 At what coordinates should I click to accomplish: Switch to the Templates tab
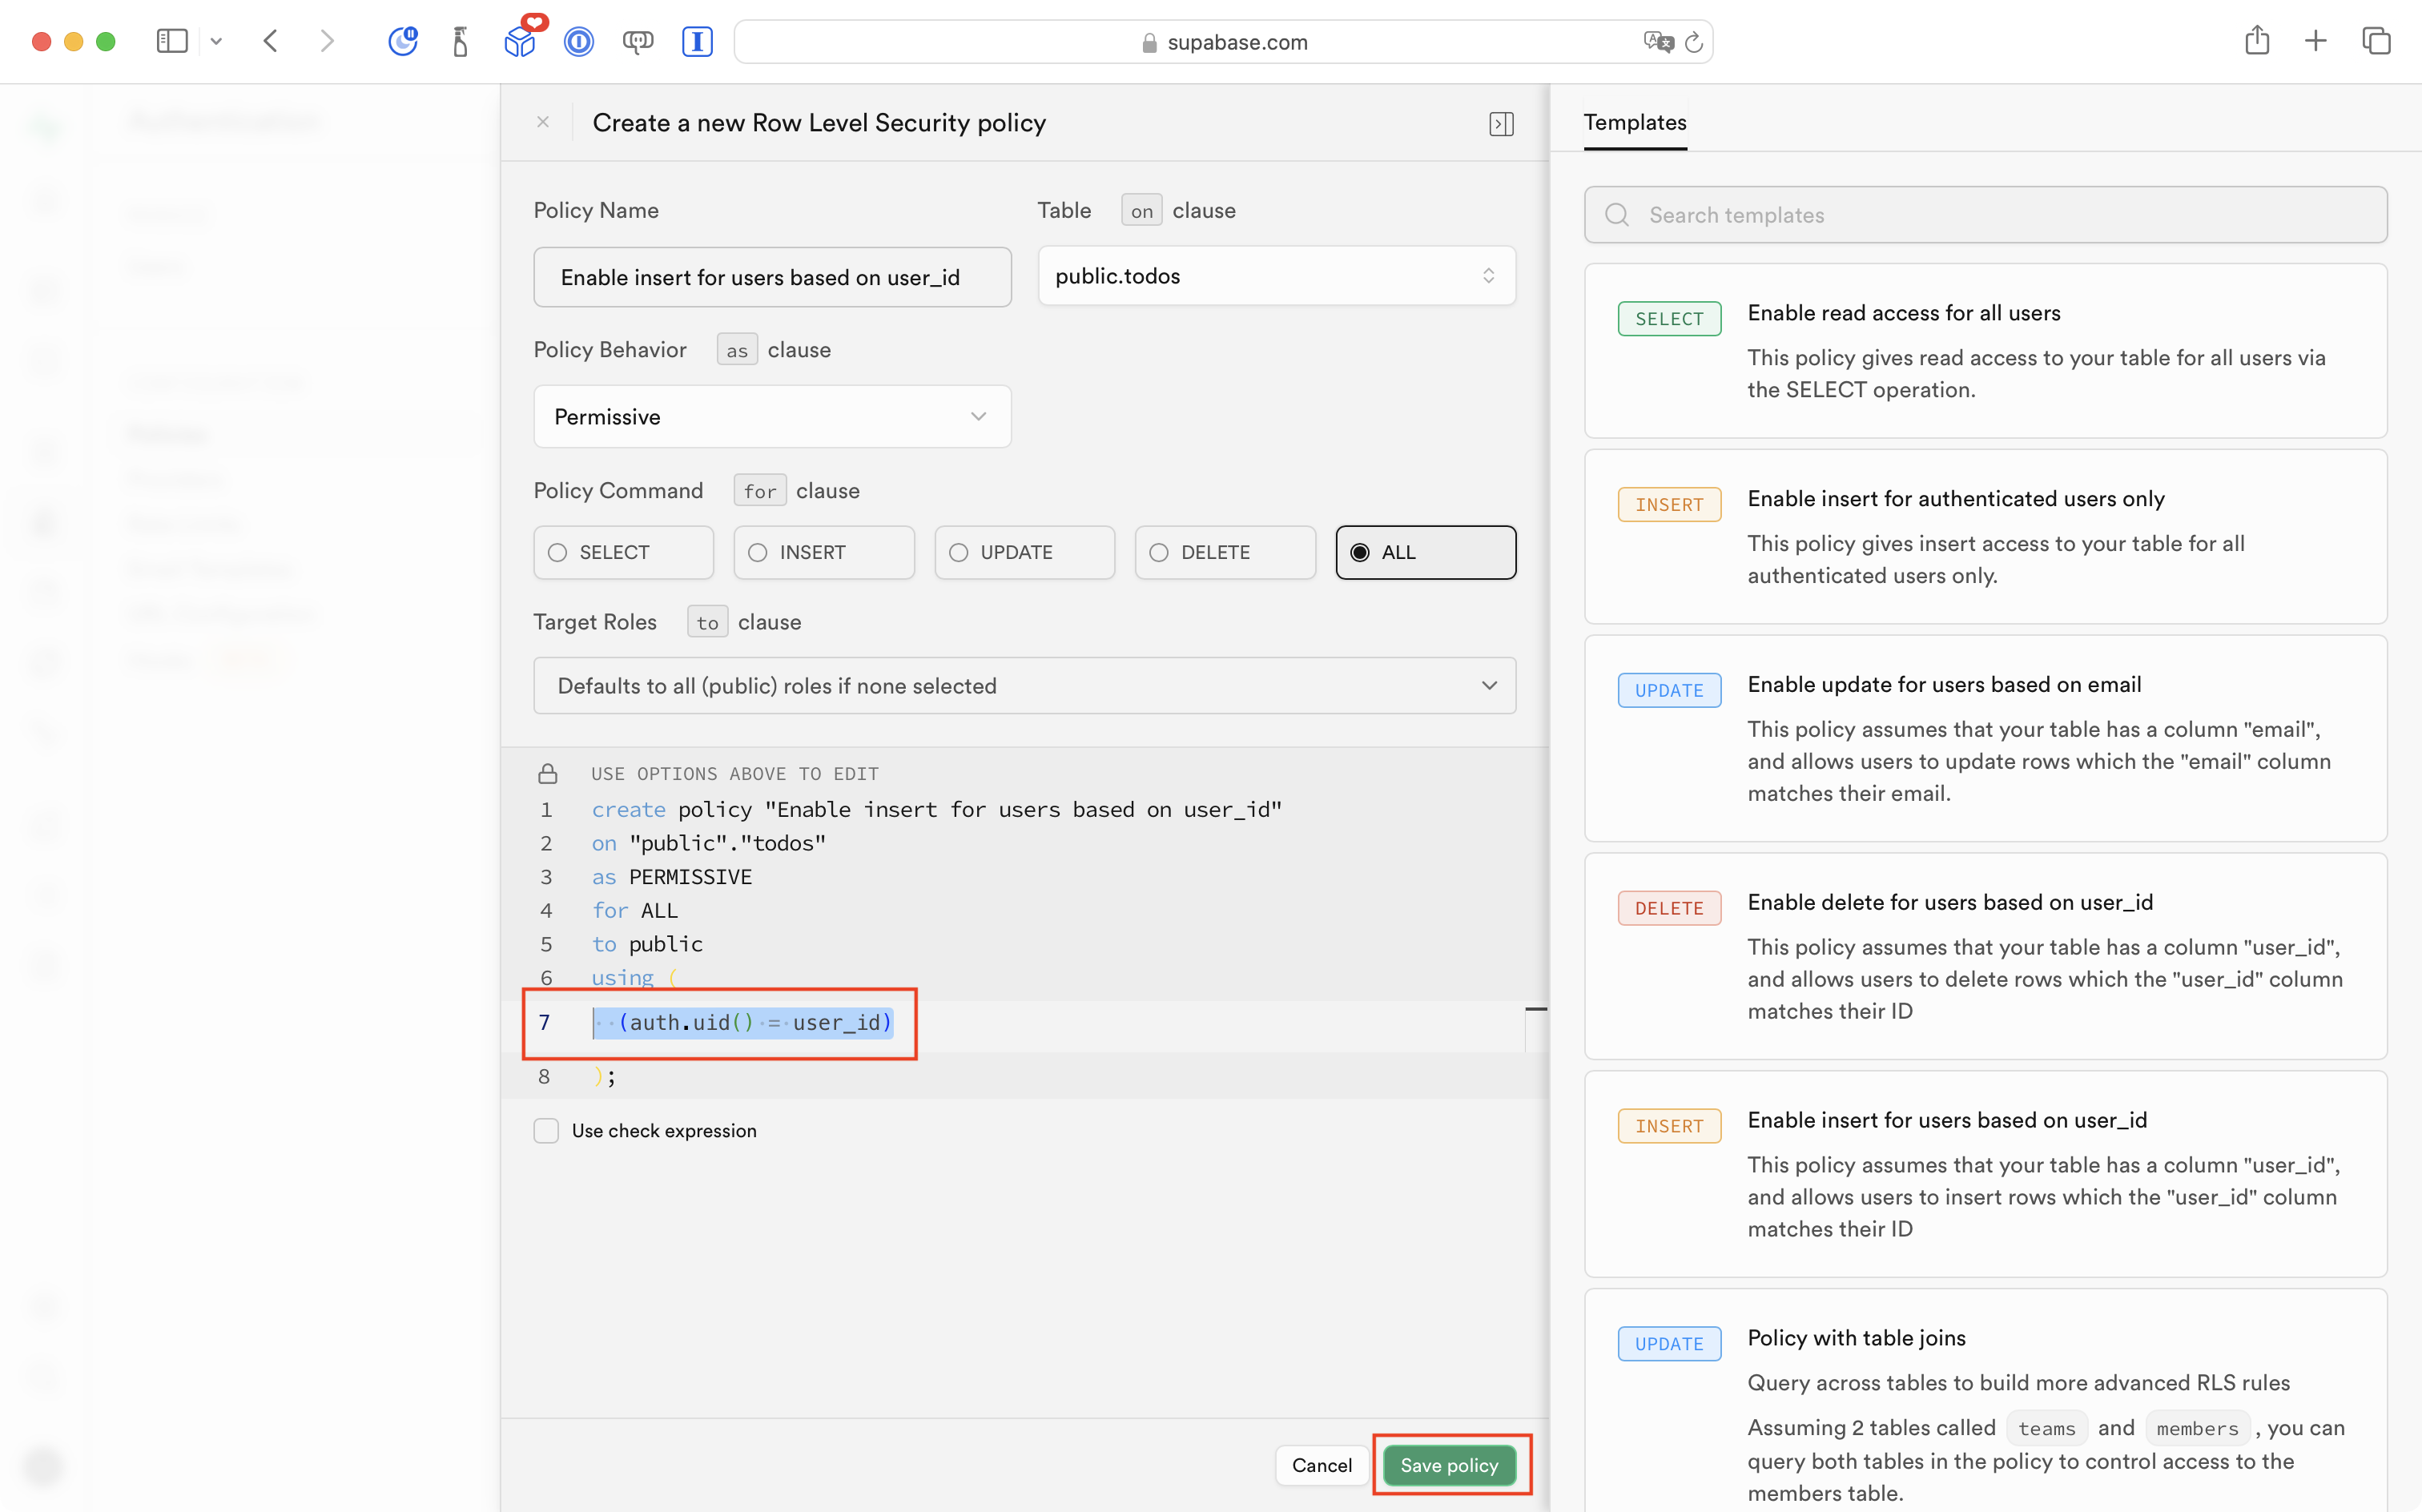tap(1634, 122)
